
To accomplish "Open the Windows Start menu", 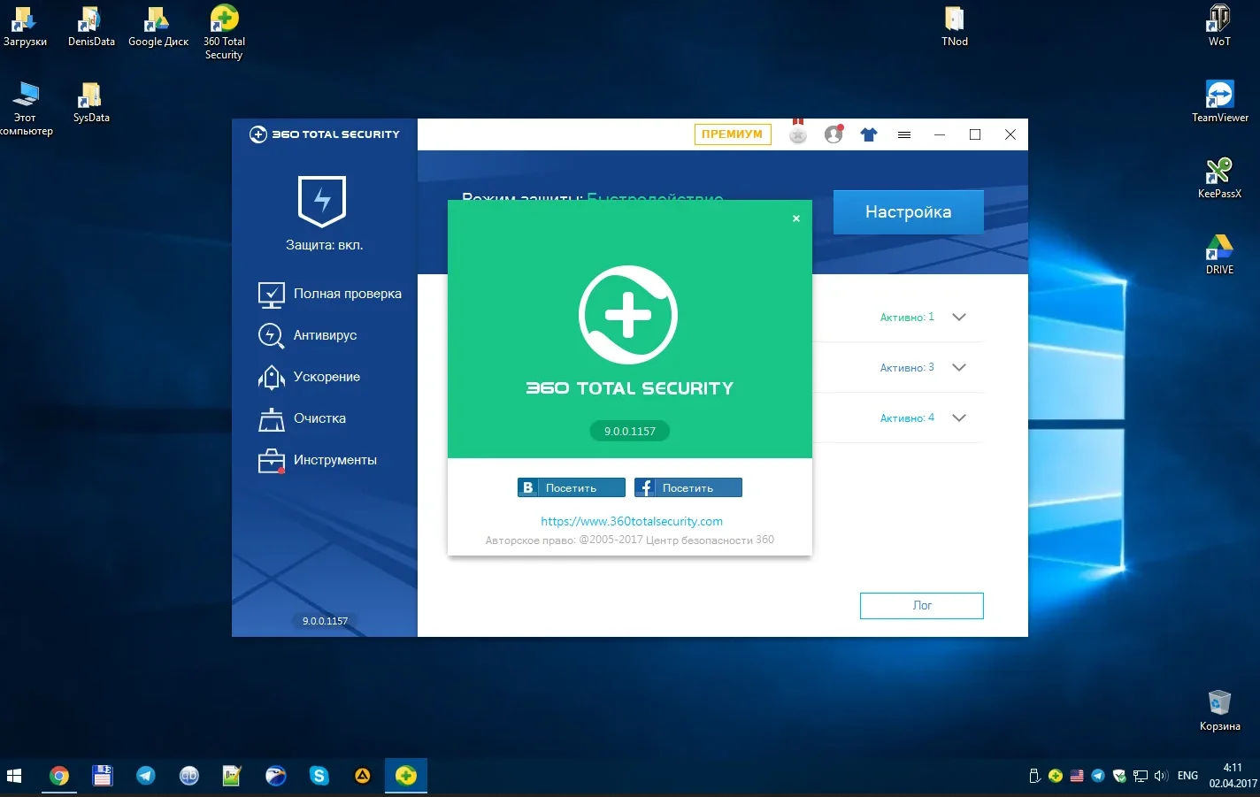I will (x=14, y=776).
